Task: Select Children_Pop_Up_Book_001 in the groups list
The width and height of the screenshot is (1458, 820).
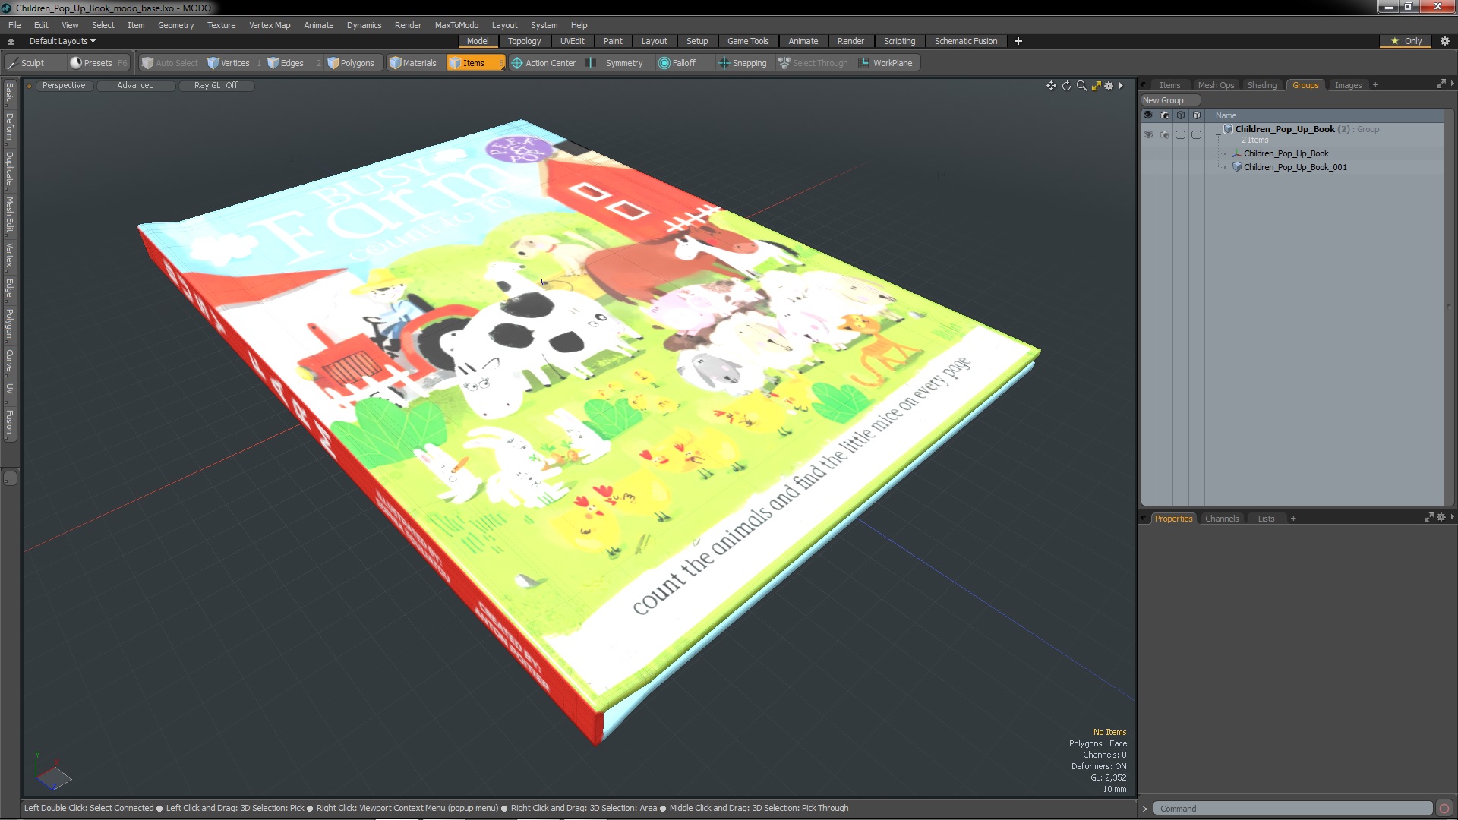Action: pos(1295,167)
